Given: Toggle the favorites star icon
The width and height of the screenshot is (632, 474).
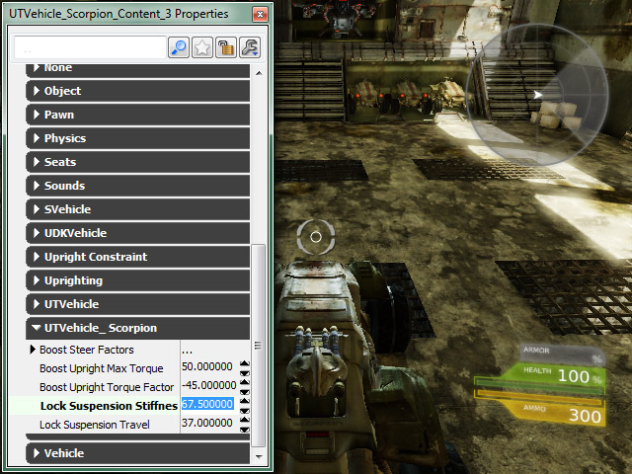Looking at the screenshot, I should tap(202, 47).
